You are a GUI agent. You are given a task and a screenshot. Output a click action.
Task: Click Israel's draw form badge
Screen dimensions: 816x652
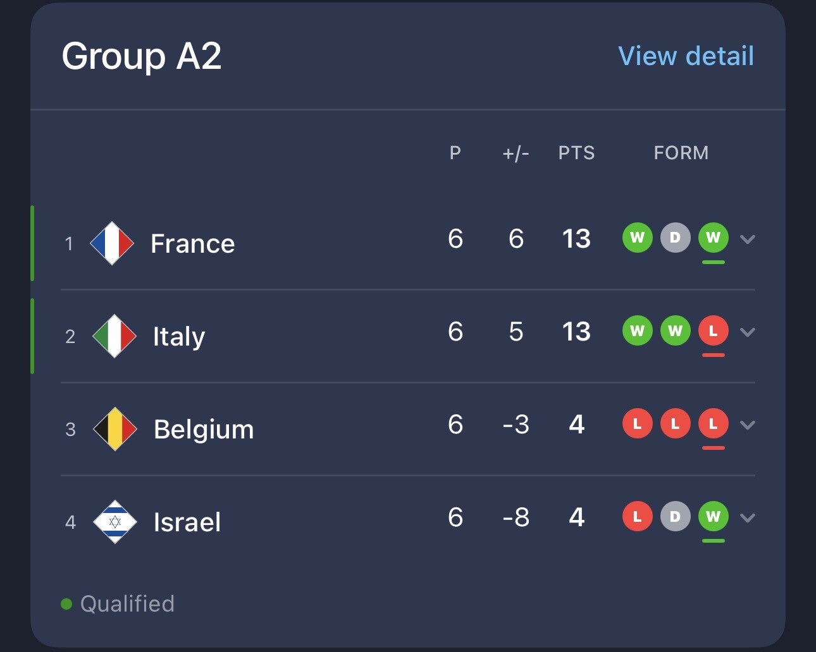tap(675, 516)
